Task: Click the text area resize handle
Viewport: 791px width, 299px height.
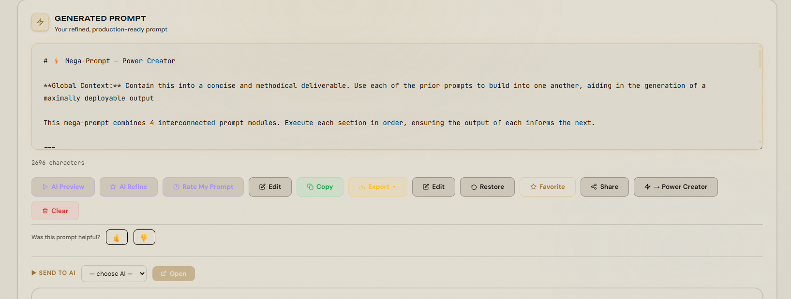Action: click(760, 147)
